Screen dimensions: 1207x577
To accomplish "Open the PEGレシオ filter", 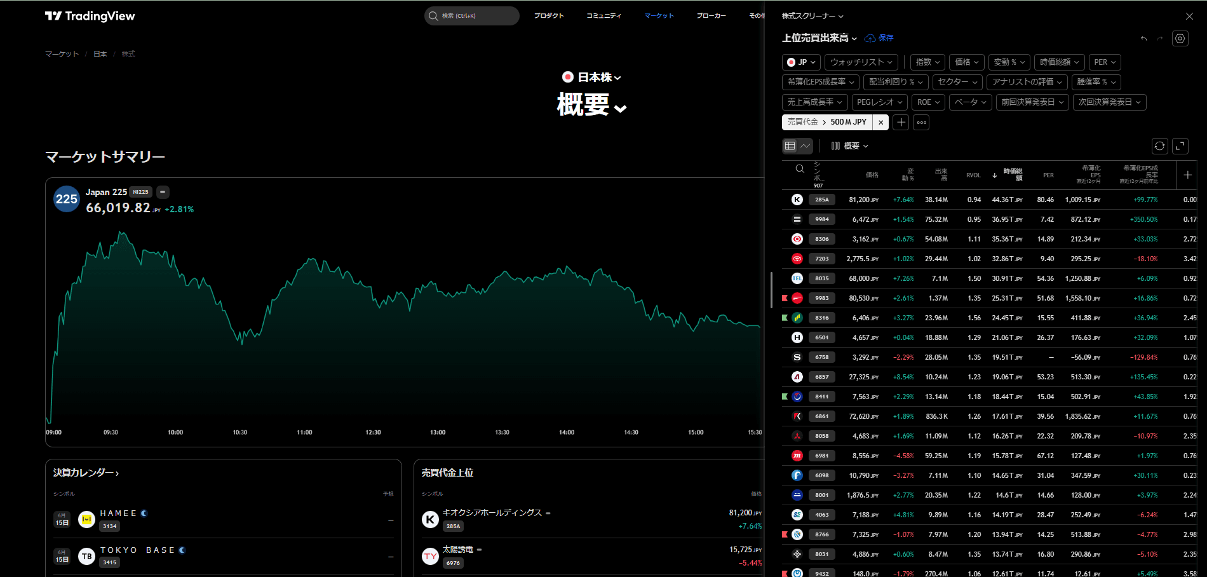I will [879, 102].
